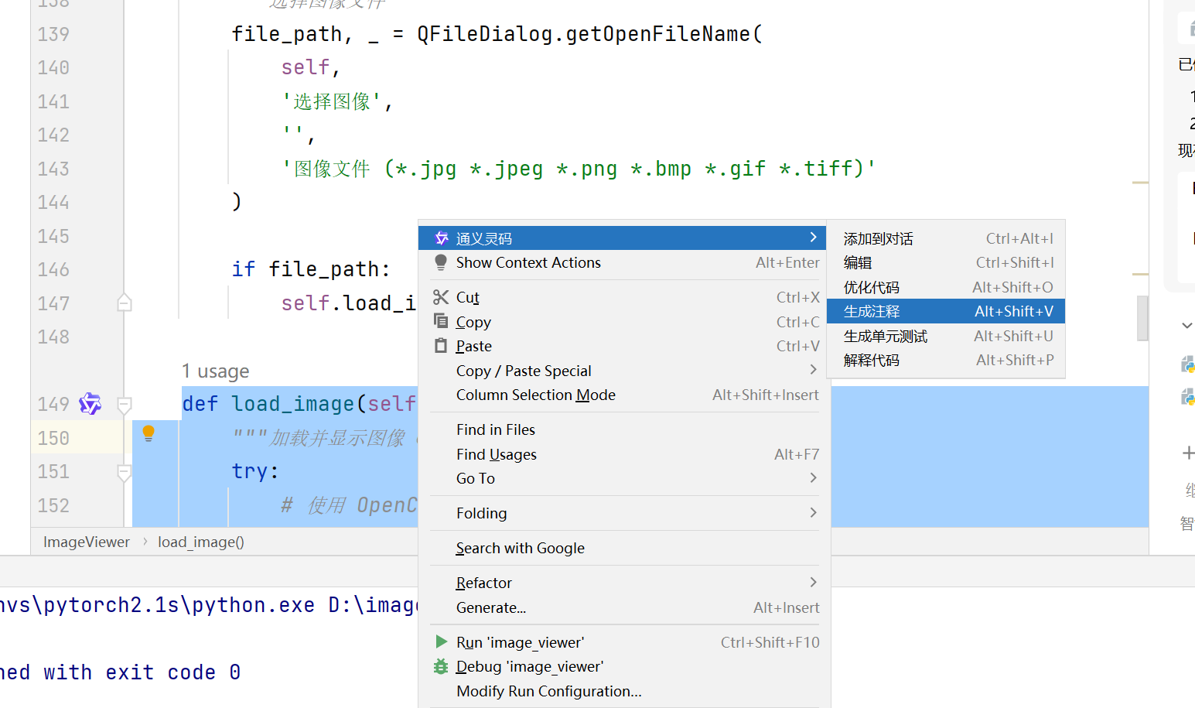Select Cut from the context menu
Screen dimensions: 1195x708
(624, 297)
